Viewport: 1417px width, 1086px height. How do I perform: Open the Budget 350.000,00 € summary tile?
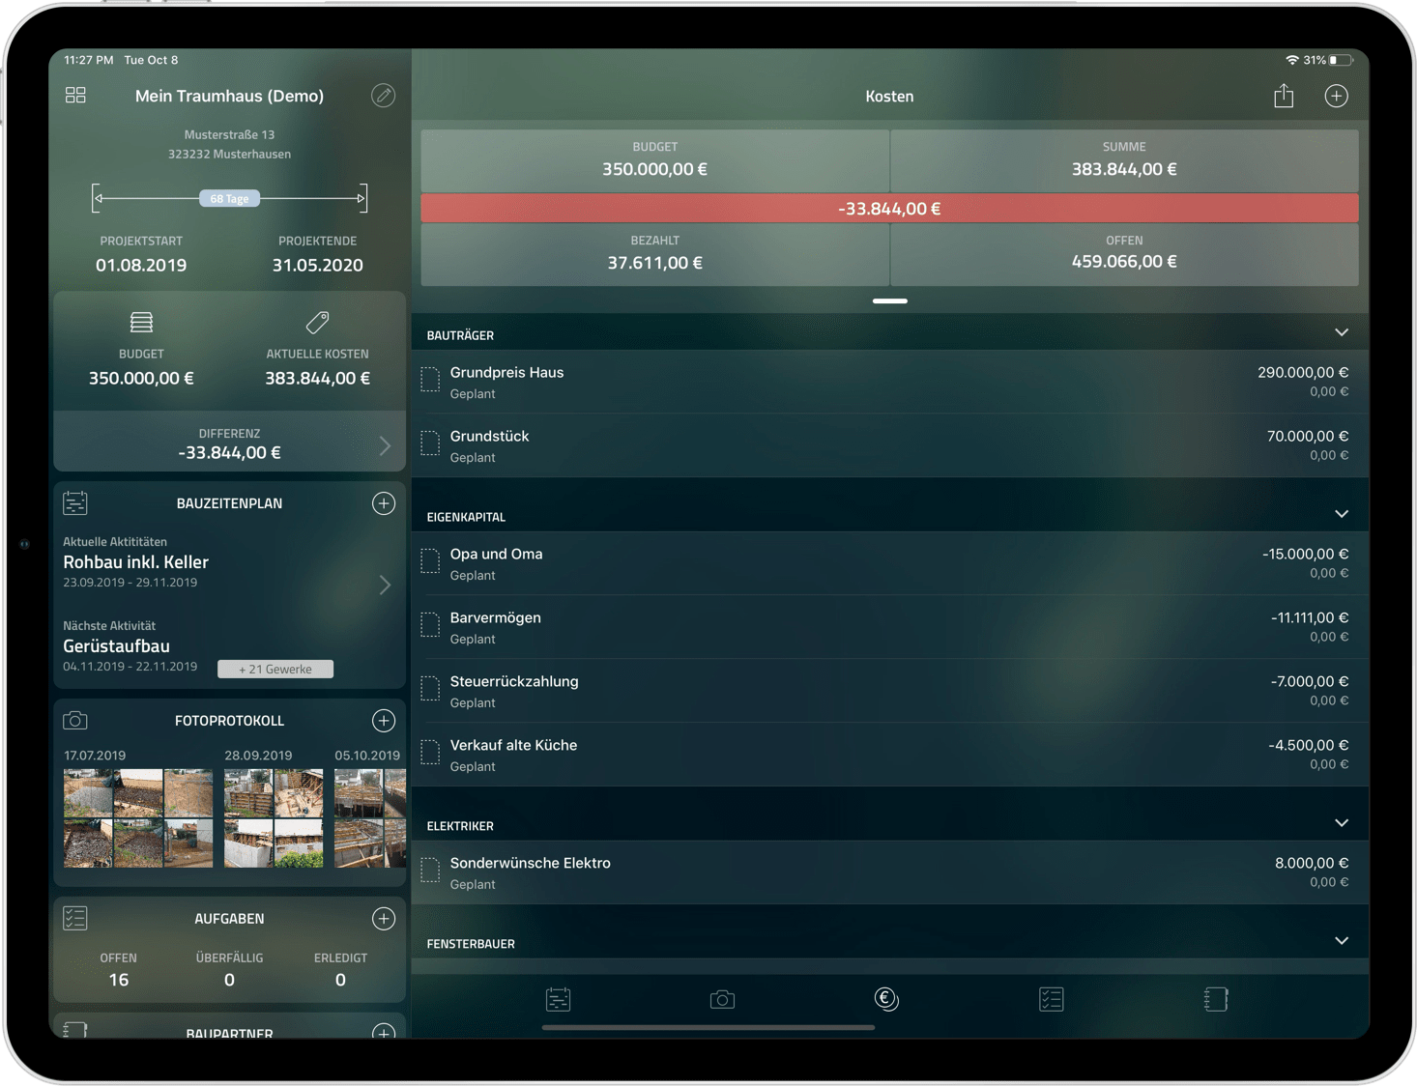click(654, 160)
